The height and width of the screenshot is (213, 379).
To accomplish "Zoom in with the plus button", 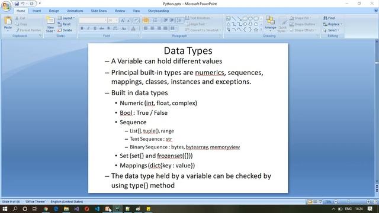I will pyautogui.click(x=368, y=202).
